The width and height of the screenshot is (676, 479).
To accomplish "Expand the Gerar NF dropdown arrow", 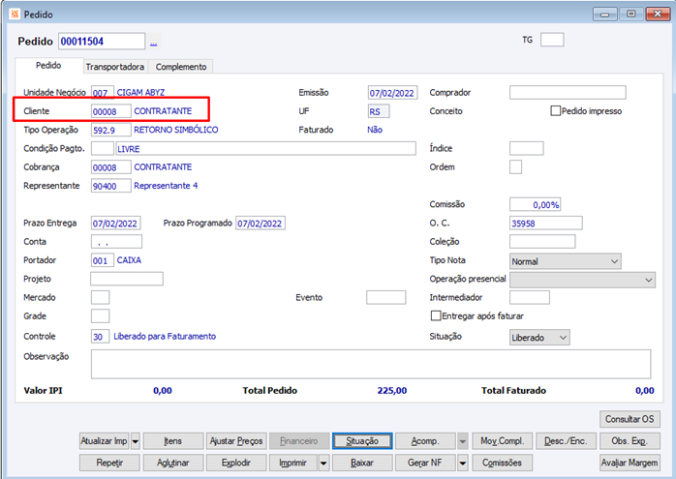I will pyautogui.click(x=462, y=464).
